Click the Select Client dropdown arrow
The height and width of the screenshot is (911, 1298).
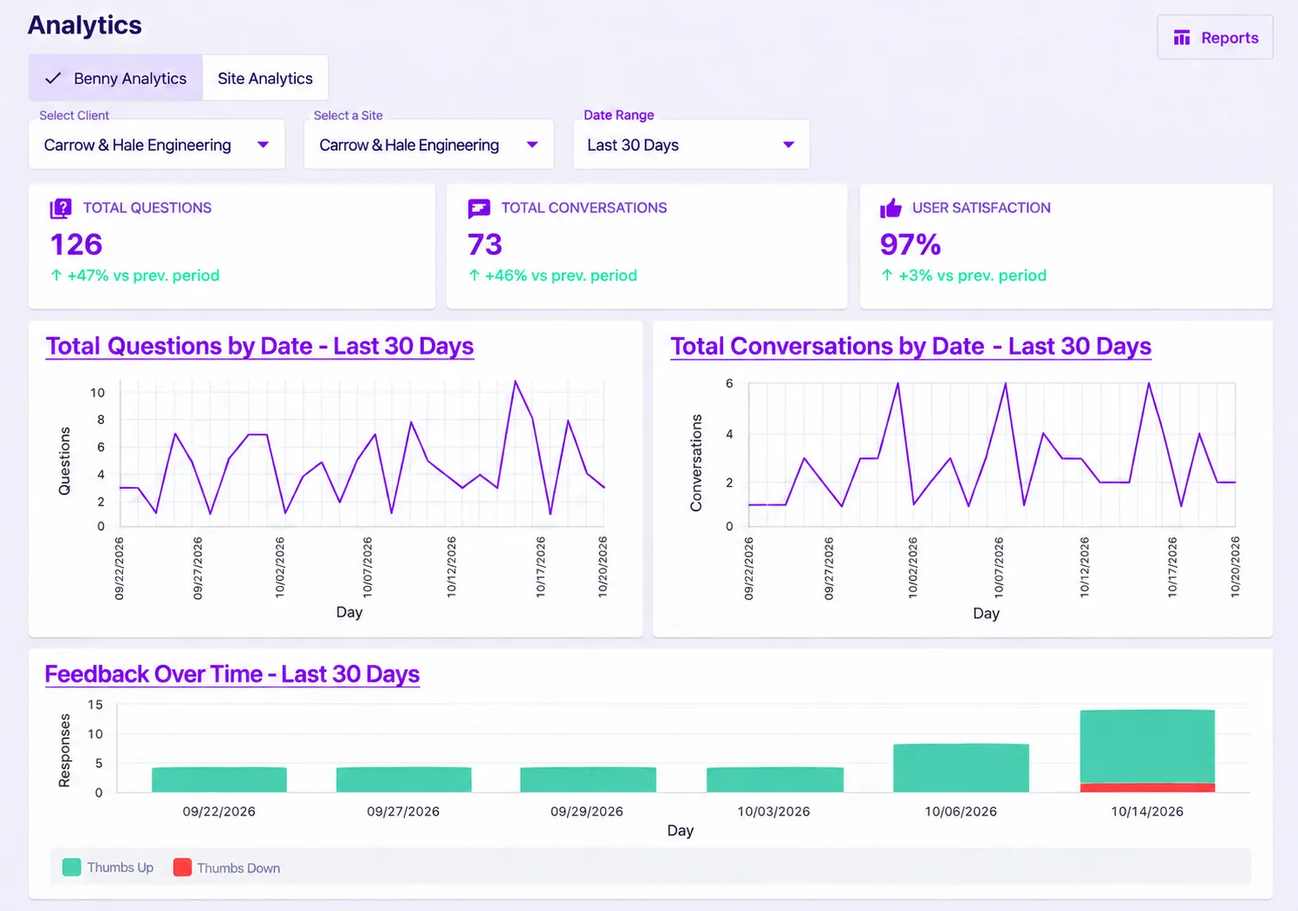(263, 145)
